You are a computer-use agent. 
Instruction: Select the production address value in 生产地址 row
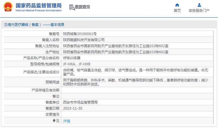pos(116,52)
